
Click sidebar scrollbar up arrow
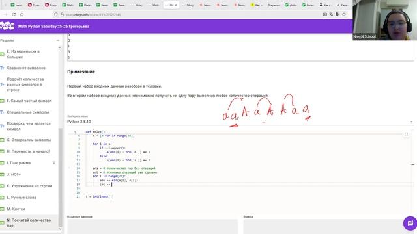(x=60, y=47)
